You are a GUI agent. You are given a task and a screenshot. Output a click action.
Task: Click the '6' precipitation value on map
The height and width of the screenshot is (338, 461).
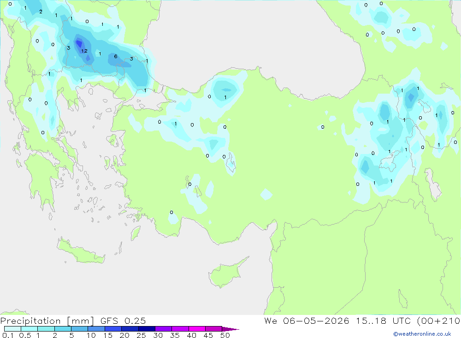coord(116,56)
